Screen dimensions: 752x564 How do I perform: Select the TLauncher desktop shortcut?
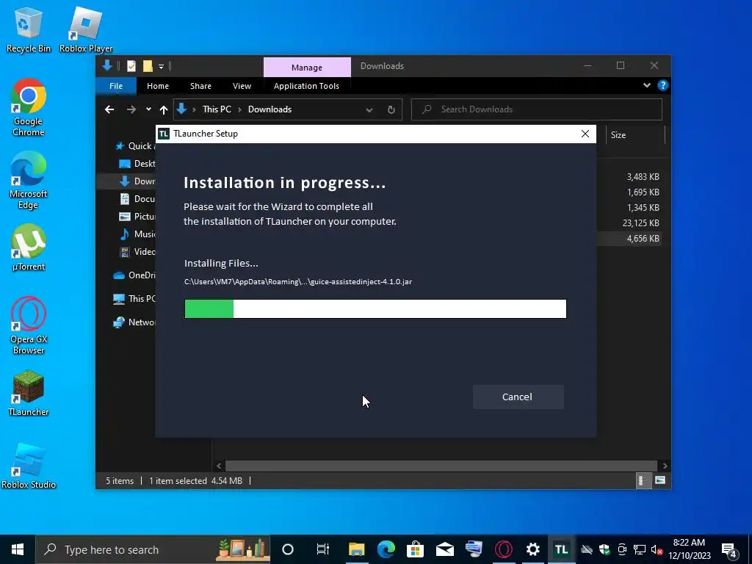click(29, 393)
